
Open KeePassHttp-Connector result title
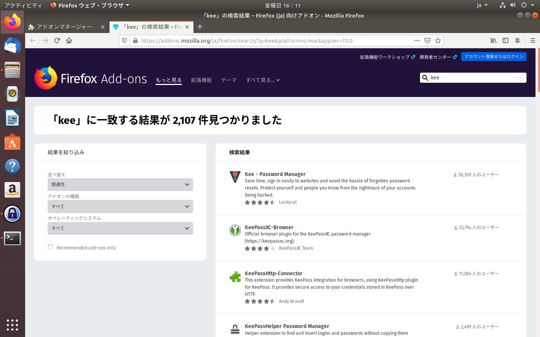pos(274,273)
